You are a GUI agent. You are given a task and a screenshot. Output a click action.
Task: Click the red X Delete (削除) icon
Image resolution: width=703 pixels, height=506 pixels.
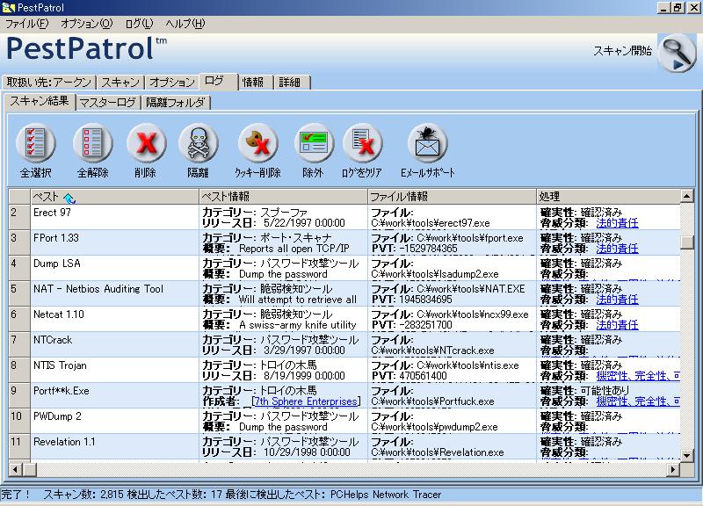[146, 143]
